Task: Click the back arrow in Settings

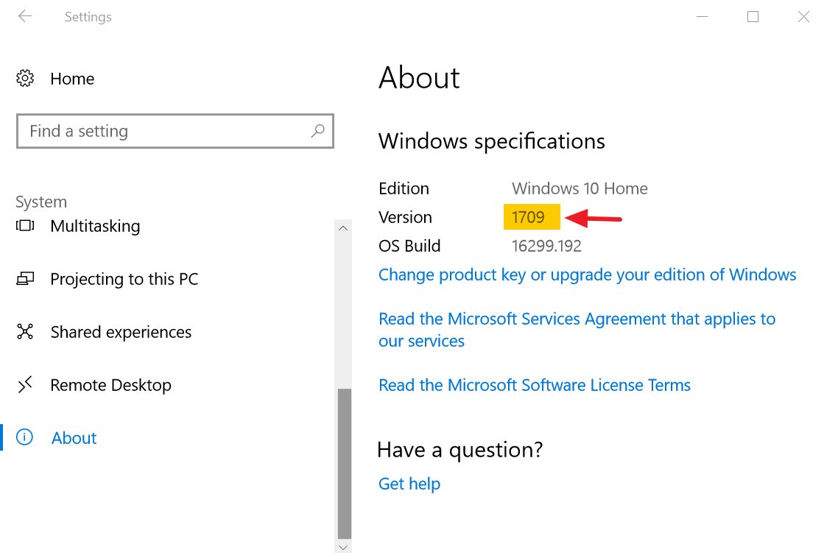Action: (25, 16)
